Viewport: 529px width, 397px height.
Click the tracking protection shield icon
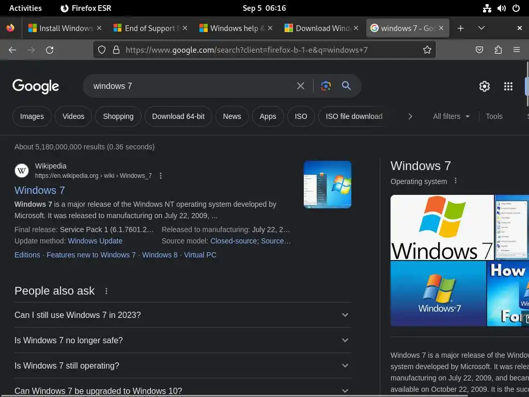coord(102,50)
